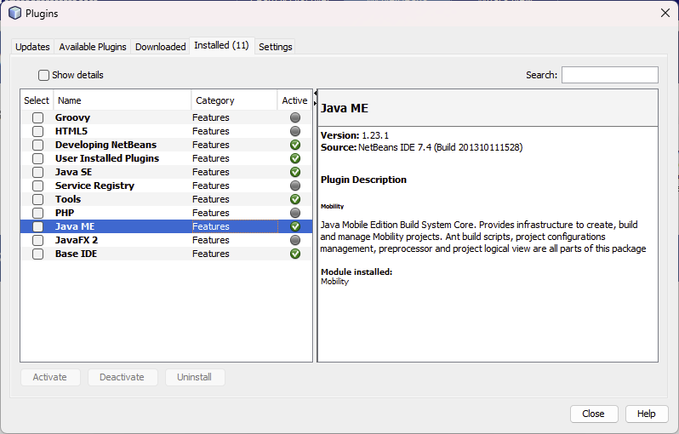
Task: Close the Plugins window via X
Action: [x=665, y=13]
